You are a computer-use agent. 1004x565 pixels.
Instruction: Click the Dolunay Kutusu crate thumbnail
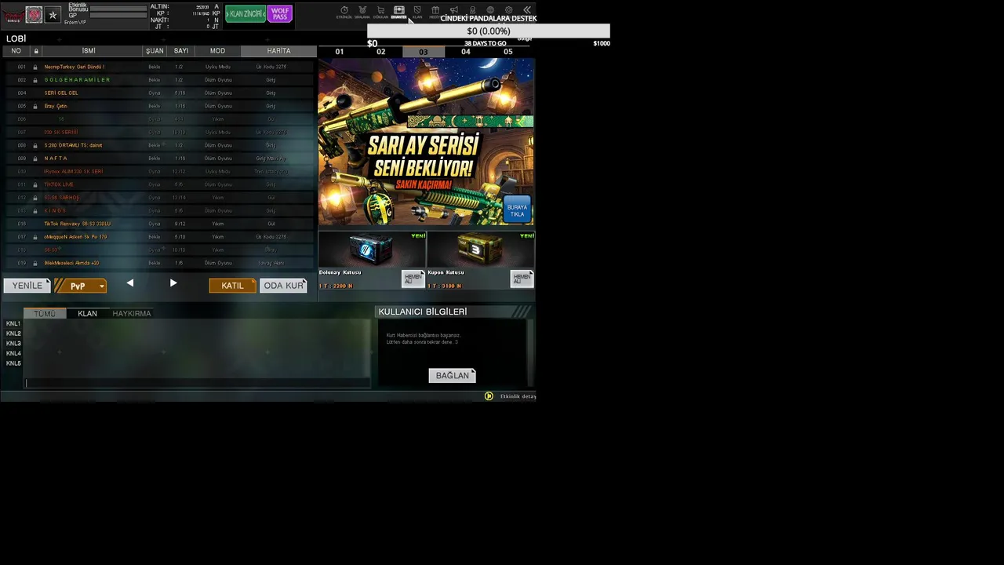tap(371, 250)
